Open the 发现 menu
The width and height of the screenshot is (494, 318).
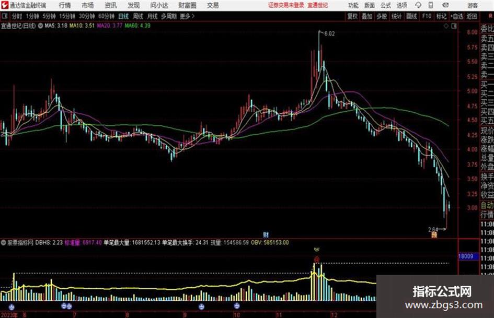pos(134,5)
